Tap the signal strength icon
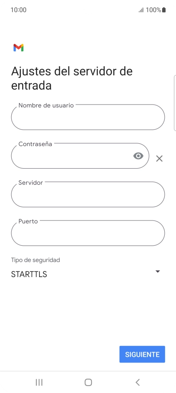 pos(141,10)
